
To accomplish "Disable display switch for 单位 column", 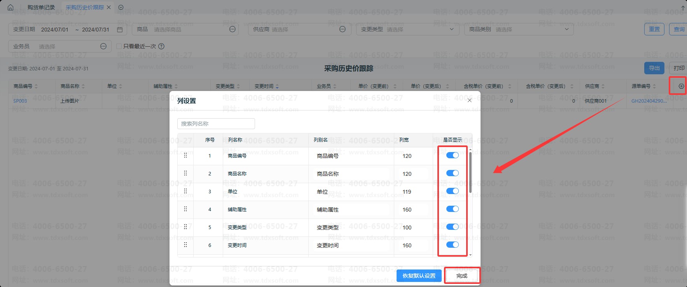I will [452, 191].
